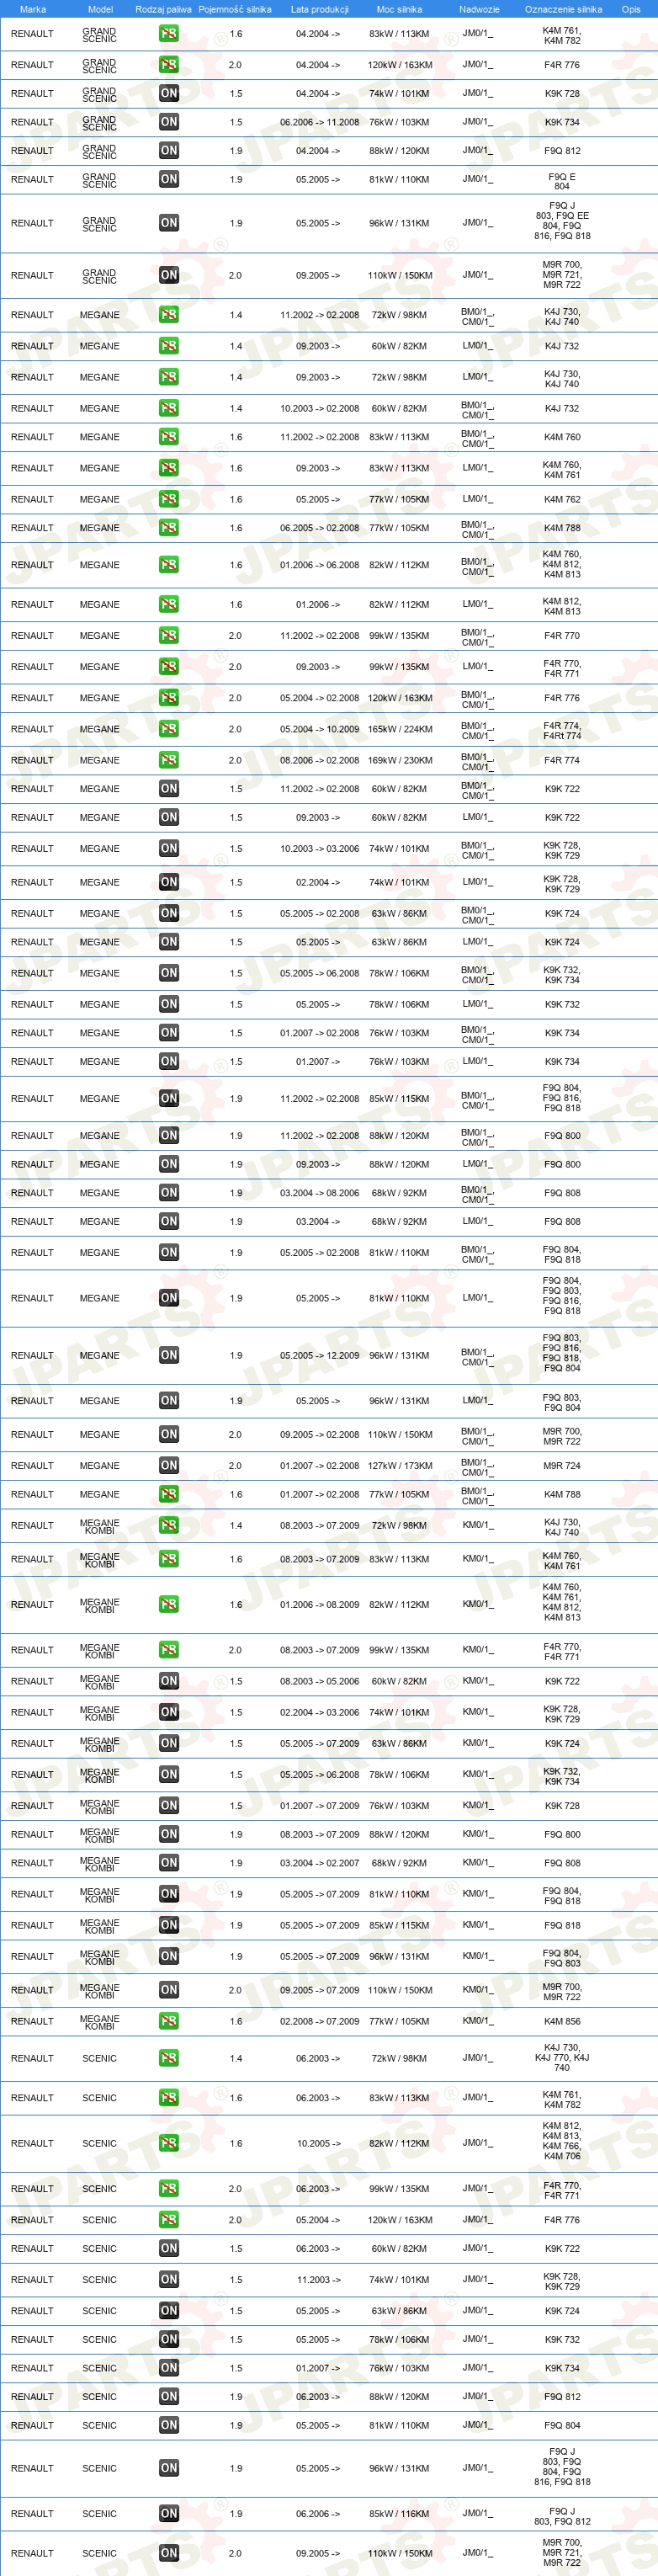658x2576 pixels.
Task: Select the '08.2003 -> 05.2006' production years
Action: coord(319,1681)
